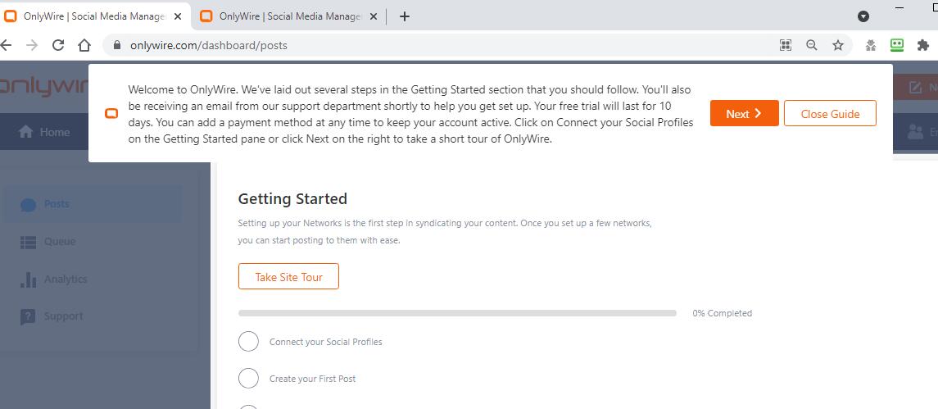938x409 pixels.
Task: Click the Next button in the guide
Action: click(x=744, y=113)
